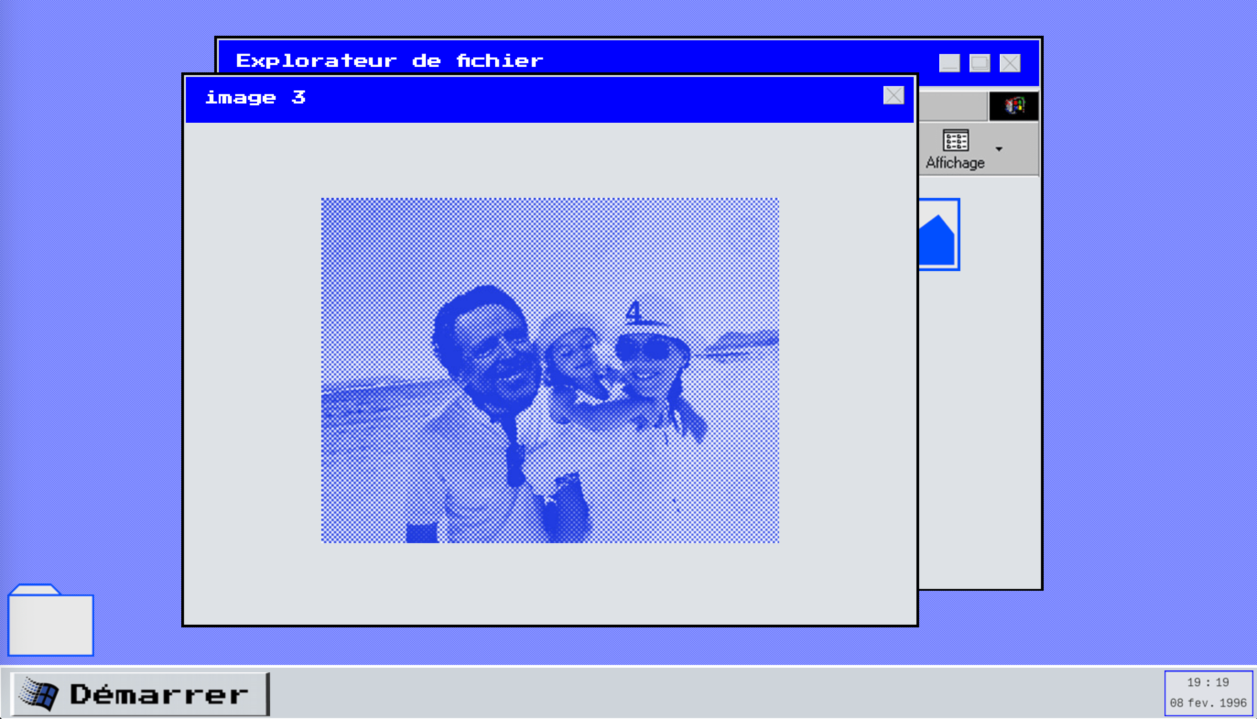This screenshot has height=719, width=1257.
Task: Maximize the Explorateur de fichier window
Action: [x=980, y=63]
